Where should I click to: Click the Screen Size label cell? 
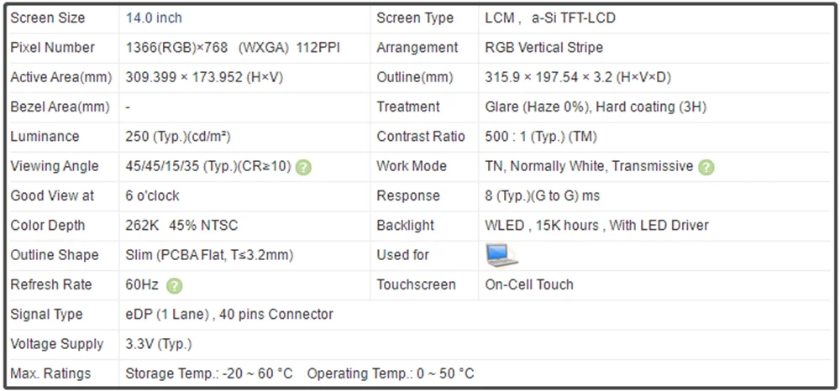click(x=63, y=18)
